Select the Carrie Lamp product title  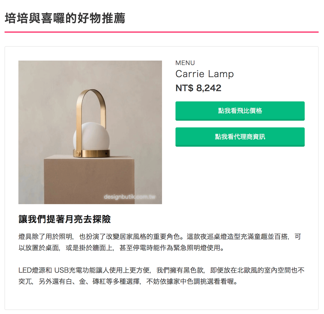pos(204,74)
